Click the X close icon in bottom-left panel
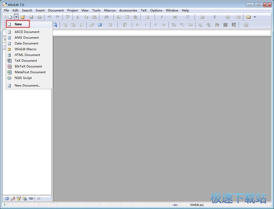Viewport: 274px width, 209px height. coord(39,198)
